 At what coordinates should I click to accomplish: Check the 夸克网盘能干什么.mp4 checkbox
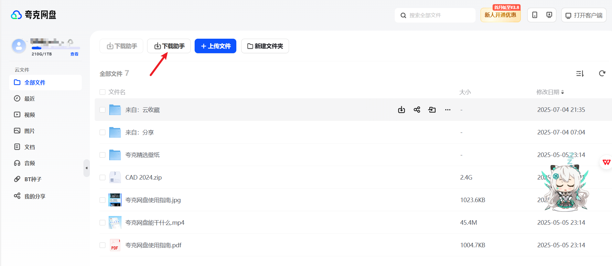(102, 222)
